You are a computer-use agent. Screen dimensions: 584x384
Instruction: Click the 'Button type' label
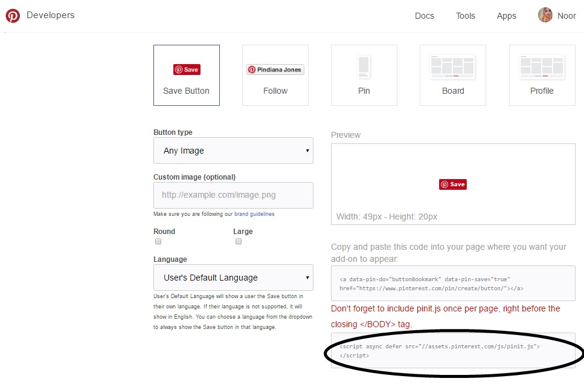click(173, 132)
